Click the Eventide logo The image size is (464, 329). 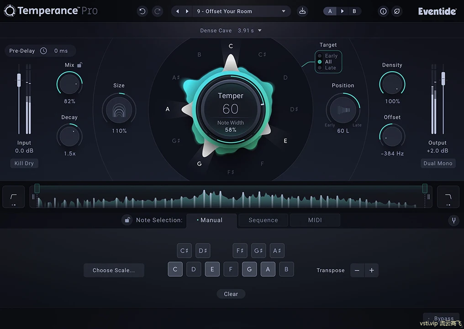pos(437,11)
